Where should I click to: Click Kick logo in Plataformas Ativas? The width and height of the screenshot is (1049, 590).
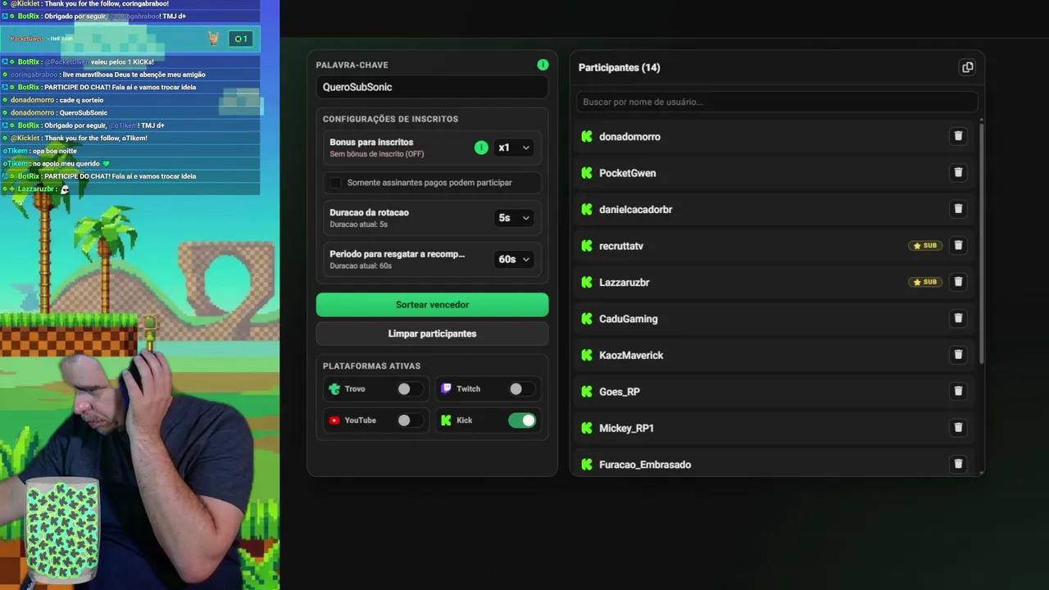[446, 420]
